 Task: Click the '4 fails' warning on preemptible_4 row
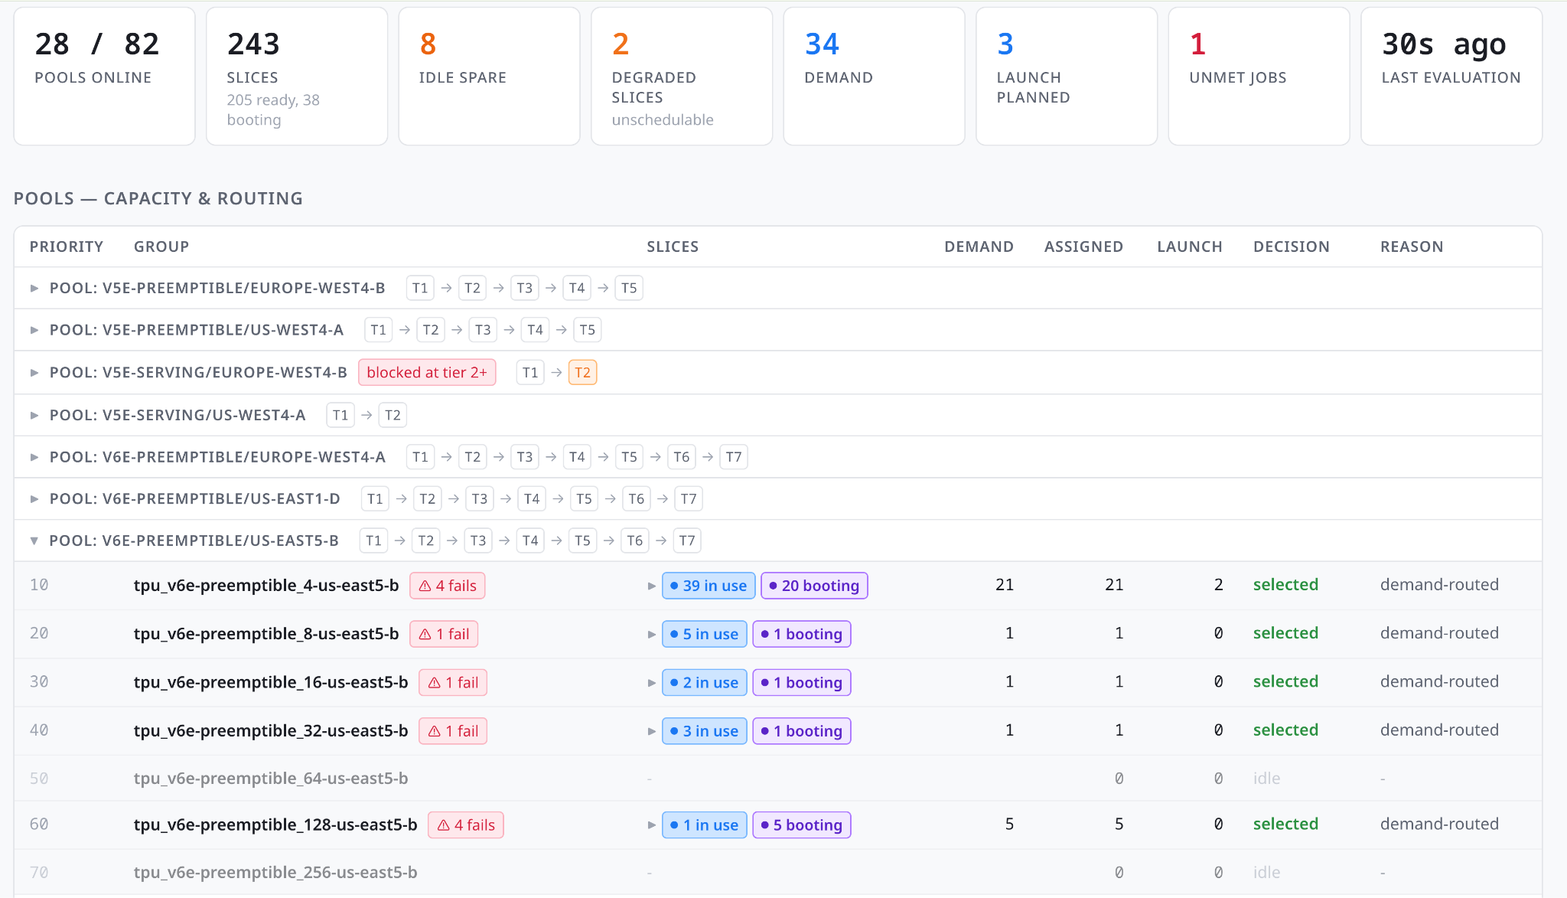click(x=448, y=586)
